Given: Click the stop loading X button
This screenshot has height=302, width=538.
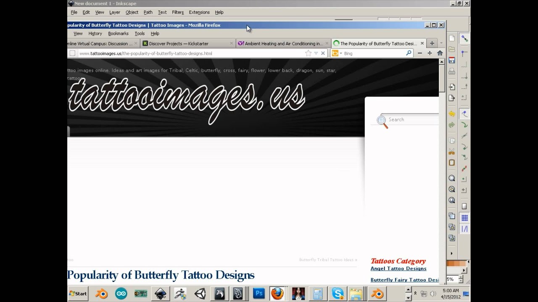Looking at the screenshot, I should [x=323, y=53].
